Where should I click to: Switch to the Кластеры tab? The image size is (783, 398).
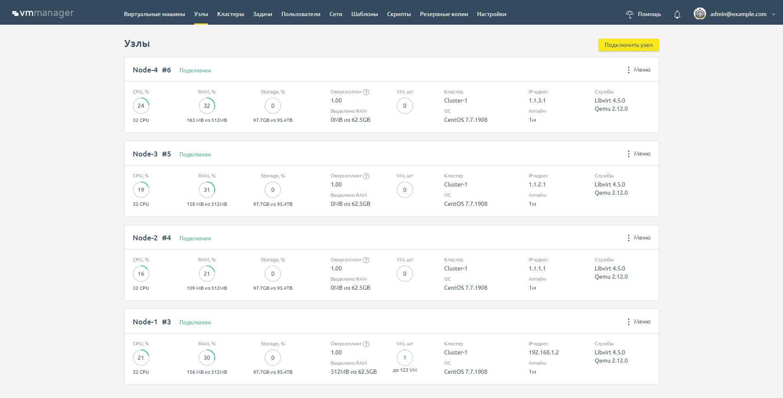[x=230, y=14]
